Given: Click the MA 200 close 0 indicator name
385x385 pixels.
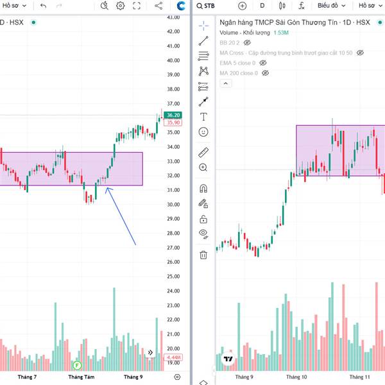Looking at the screenshot, I should click(x=239, y=73).
